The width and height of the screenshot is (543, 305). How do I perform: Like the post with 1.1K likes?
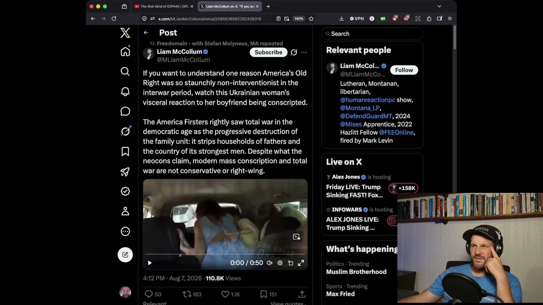pyautogui.click(x=231, y=294)
